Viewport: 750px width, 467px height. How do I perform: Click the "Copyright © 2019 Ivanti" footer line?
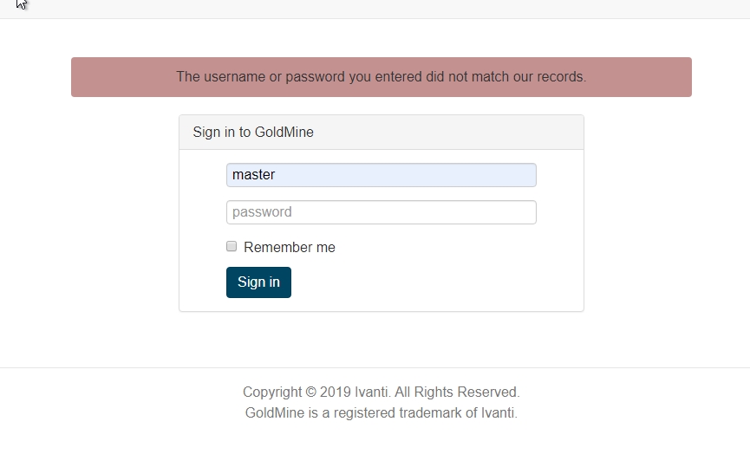point(315,392)
